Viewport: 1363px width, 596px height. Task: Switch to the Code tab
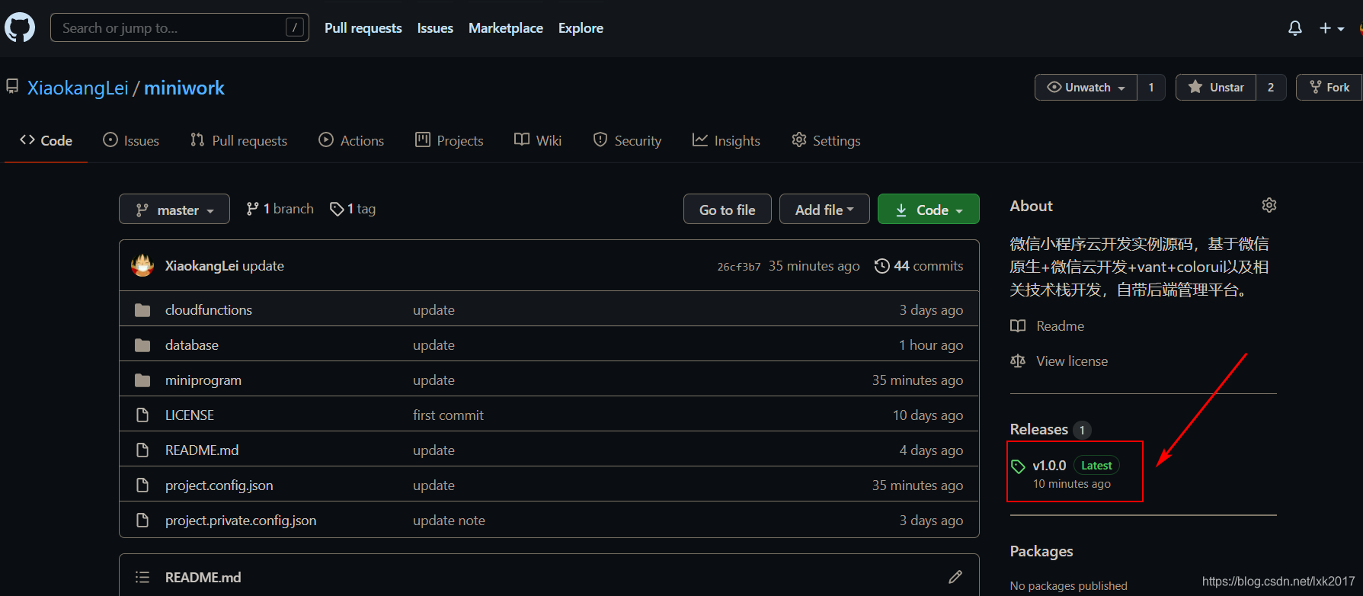(46, 141)
